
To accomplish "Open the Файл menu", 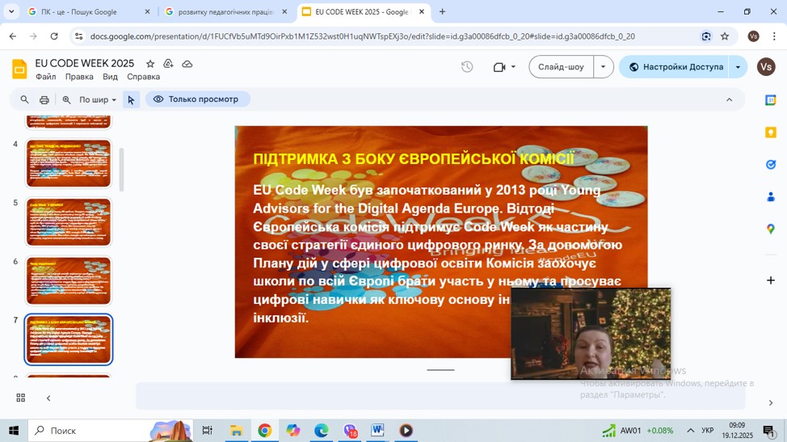I will click(45, 77).
